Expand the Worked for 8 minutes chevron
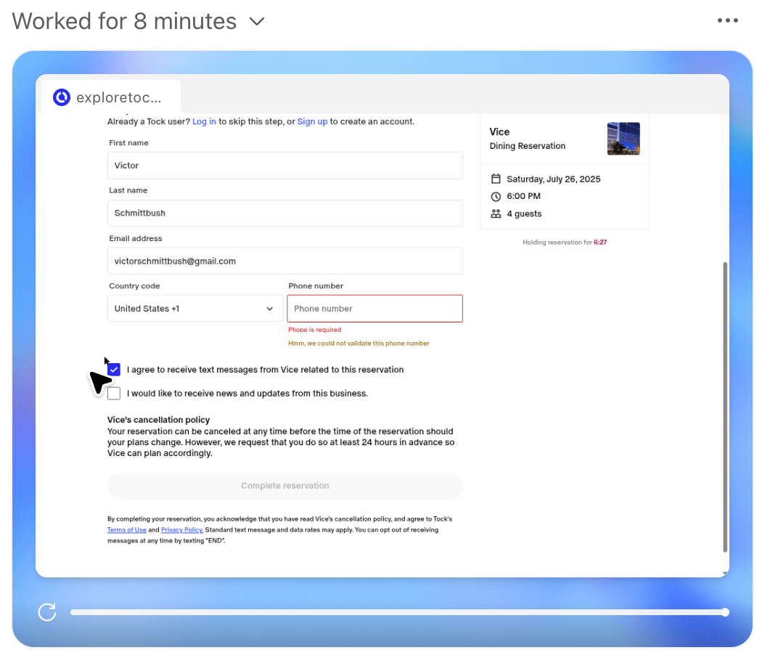 point(257,21)
